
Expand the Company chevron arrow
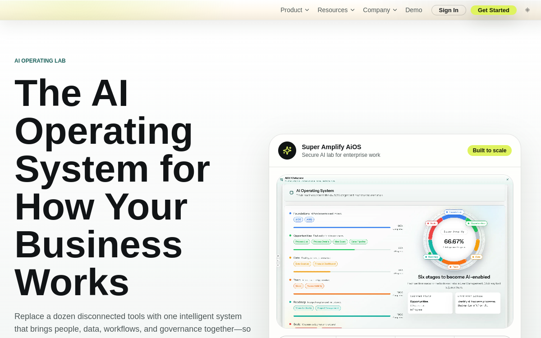(395, 10)
